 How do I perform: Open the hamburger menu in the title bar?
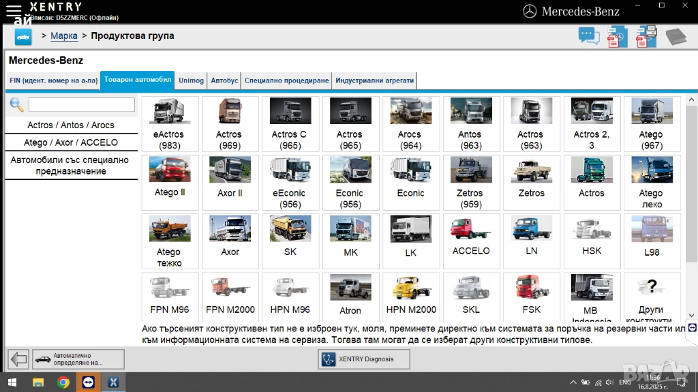click(13, 10)
